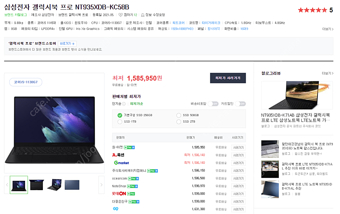Click the main product laptop image

[54, 130]
